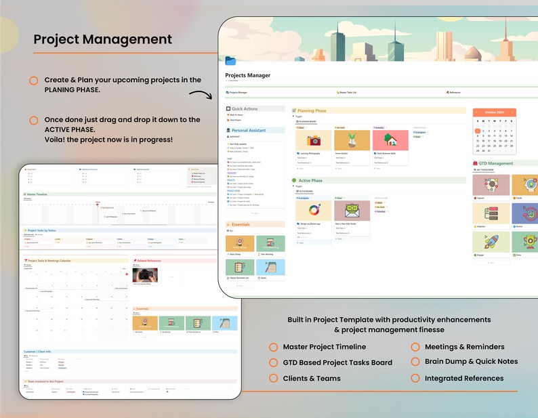The height and width of the screenshot is (418, 538).
Task: Open camera photo thumbnail under Related References
Action: [145, 275]
